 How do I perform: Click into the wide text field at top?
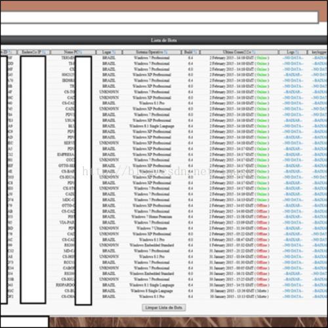point(159,17)
